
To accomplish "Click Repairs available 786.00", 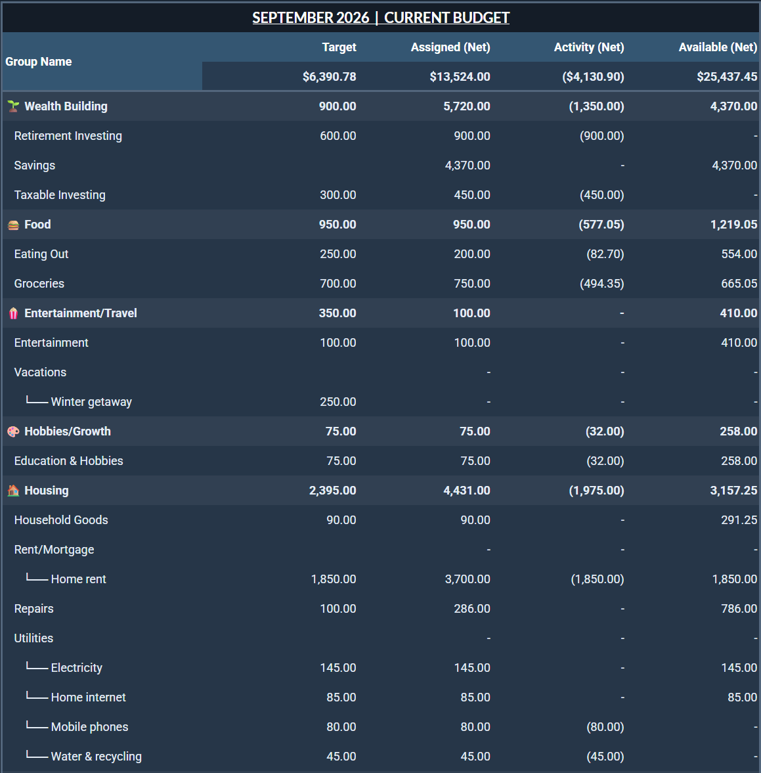I will click(739, 609).
